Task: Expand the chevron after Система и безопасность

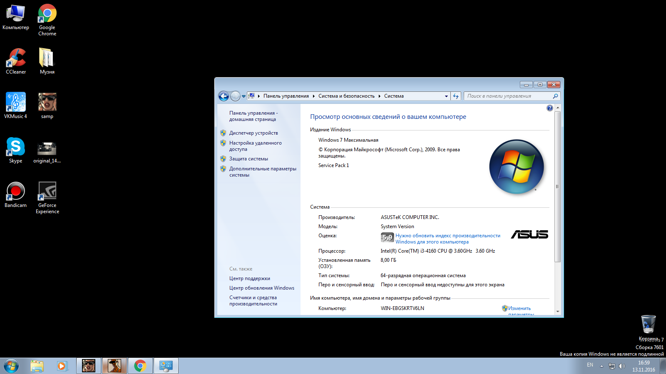Action: point(380,96)
